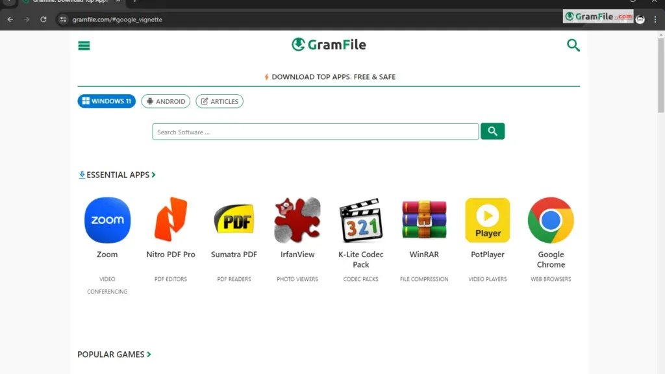This screenshot has width=665, height=374.
Task: Open the Zoom app icon
Action: 107,220
